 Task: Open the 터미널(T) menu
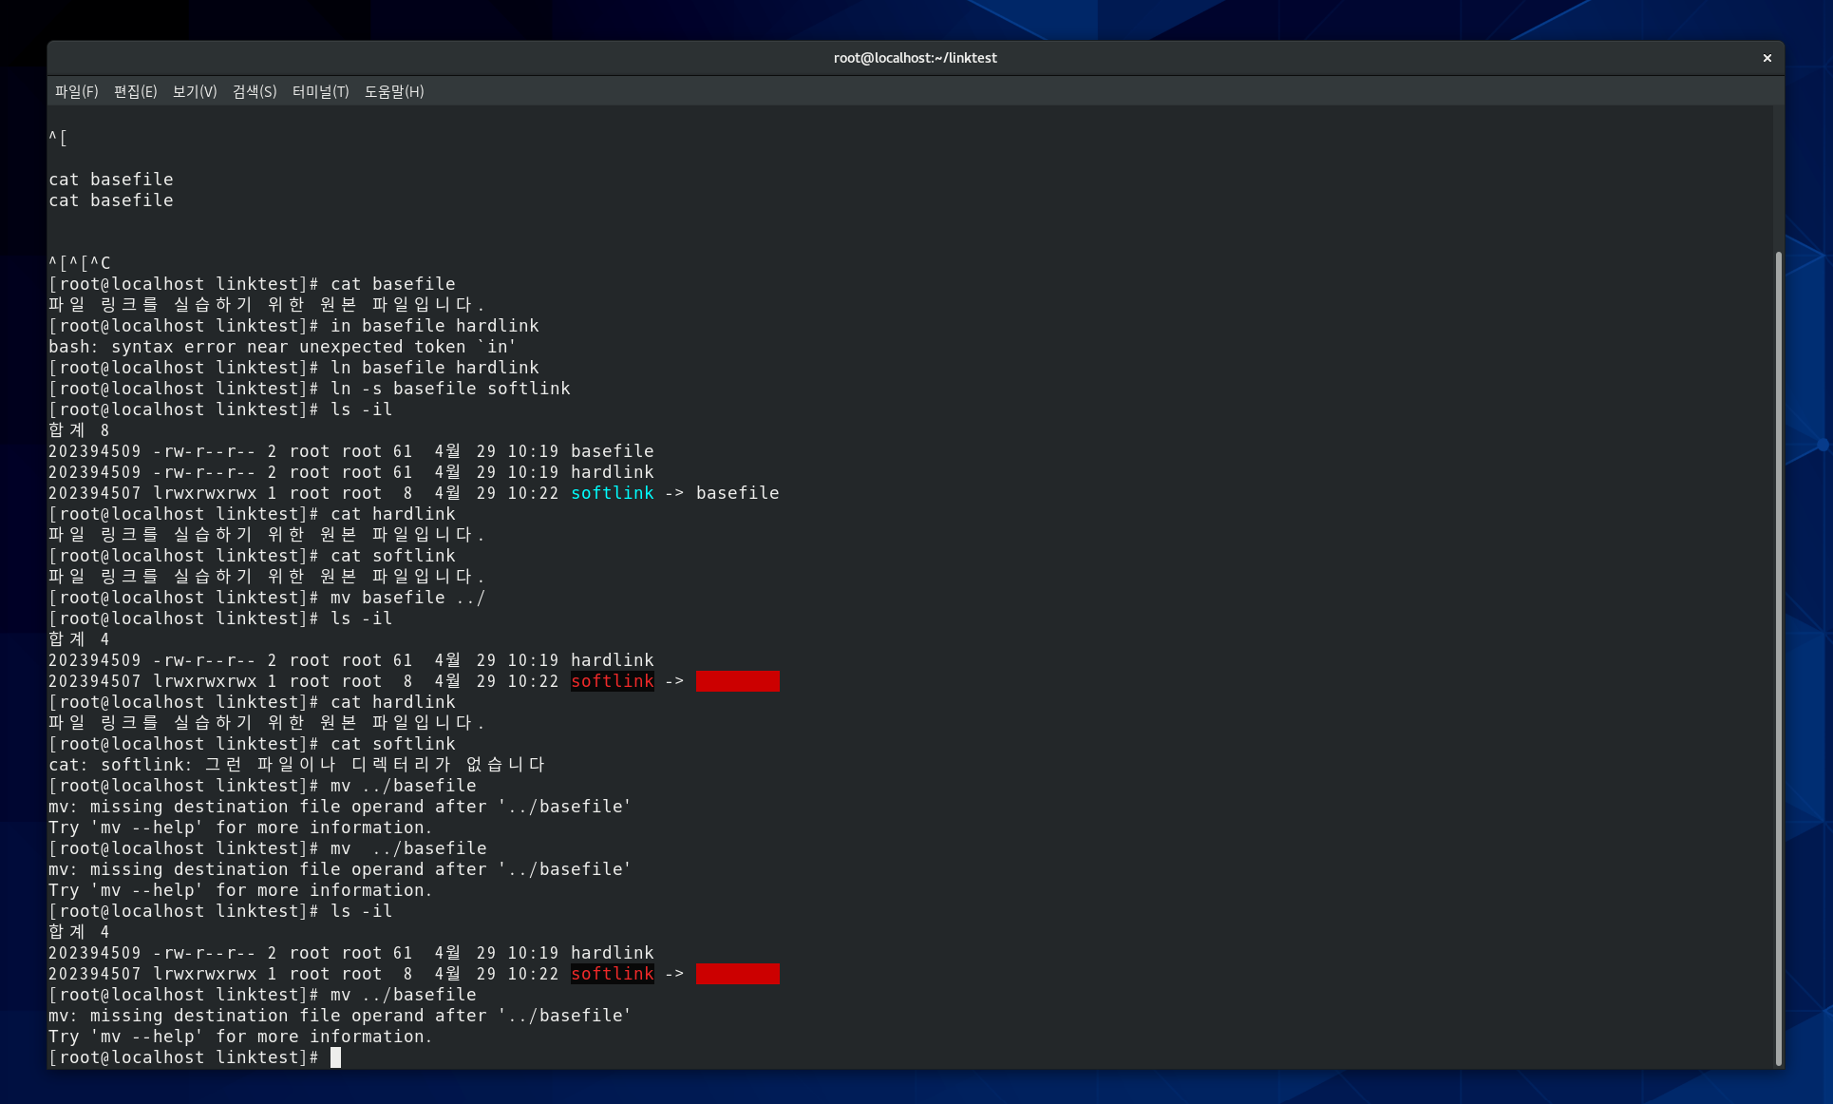point(320,91)
